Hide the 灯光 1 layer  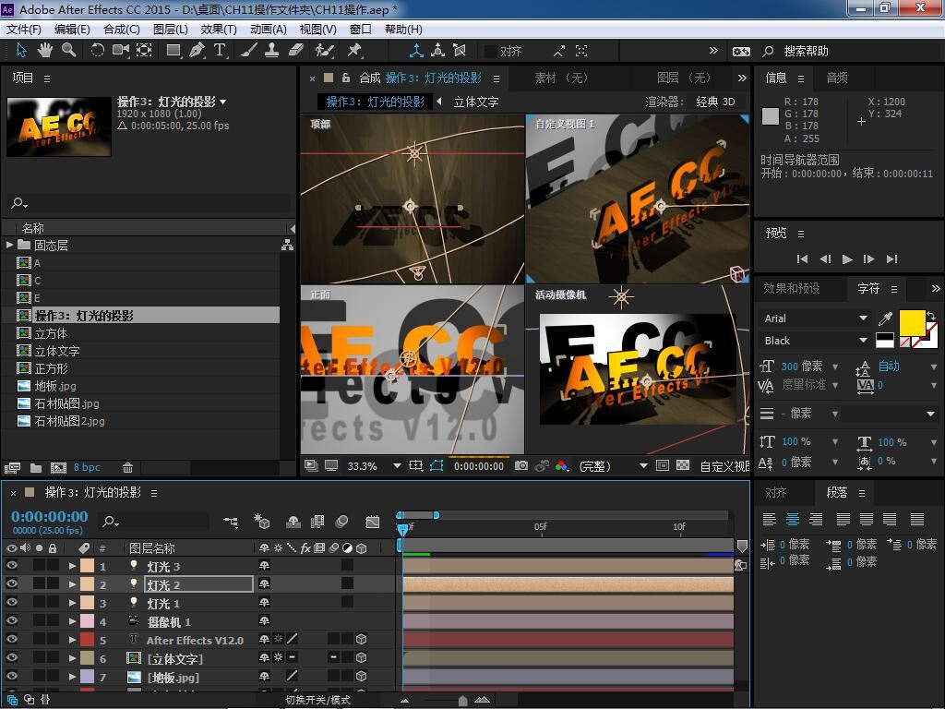pos(11,602)
